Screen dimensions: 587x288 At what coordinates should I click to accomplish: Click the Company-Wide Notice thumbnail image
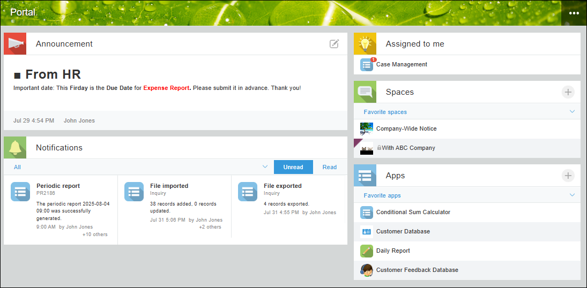(367, 129)
